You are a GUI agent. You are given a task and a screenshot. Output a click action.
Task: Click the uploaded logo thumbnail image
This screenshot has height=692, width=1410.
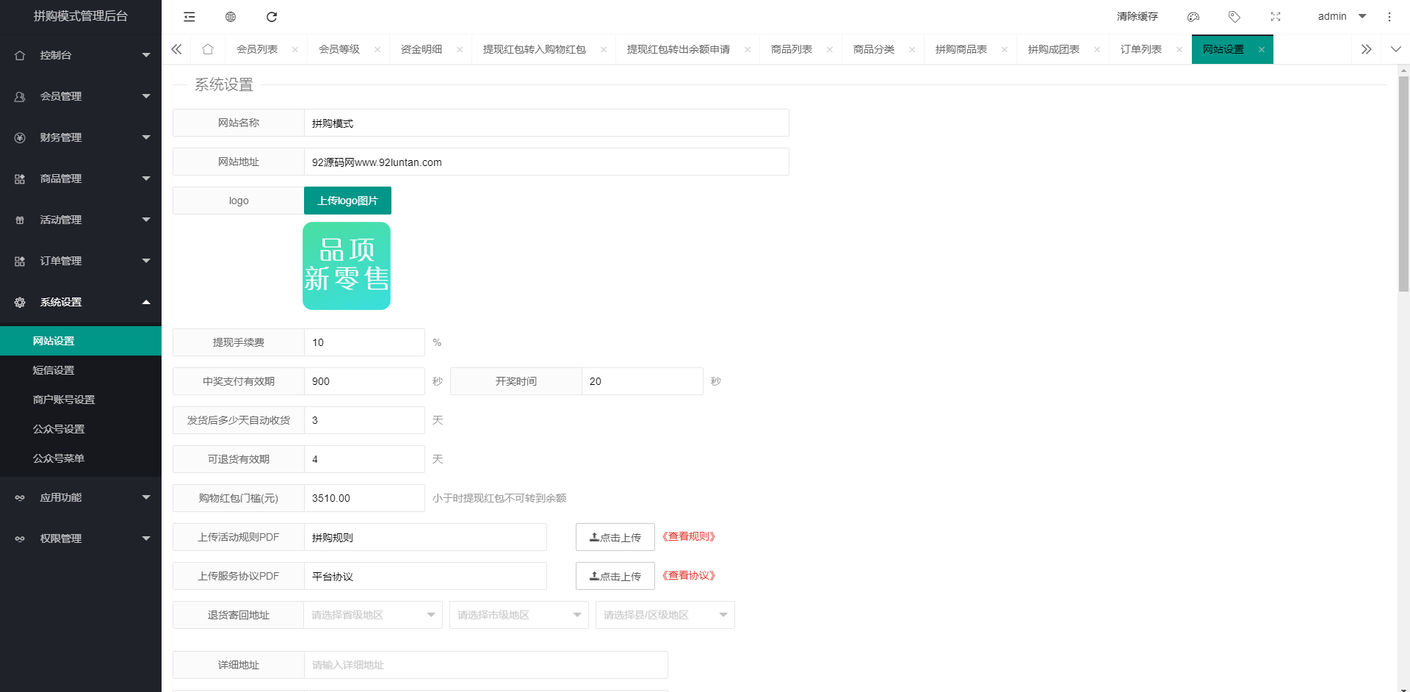(347, 266)
